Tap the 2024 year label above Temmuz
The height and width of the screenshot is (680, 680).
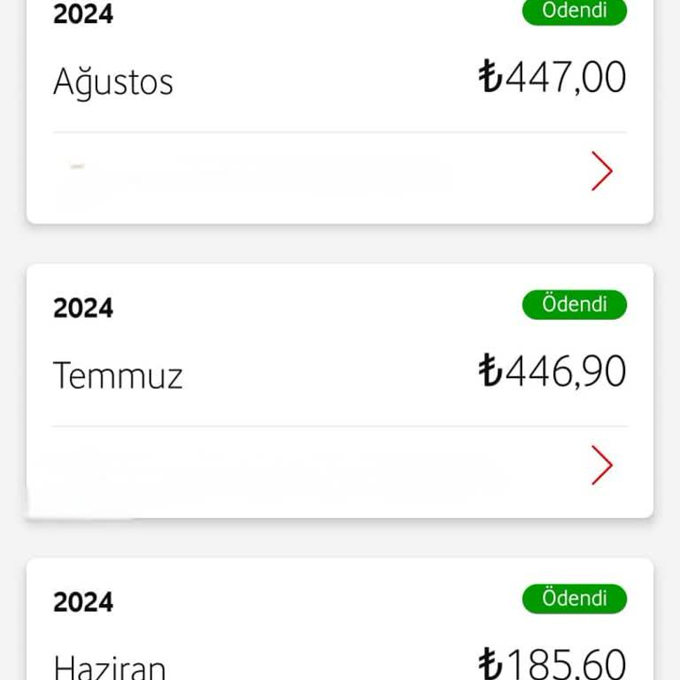[x=83, y=308]
